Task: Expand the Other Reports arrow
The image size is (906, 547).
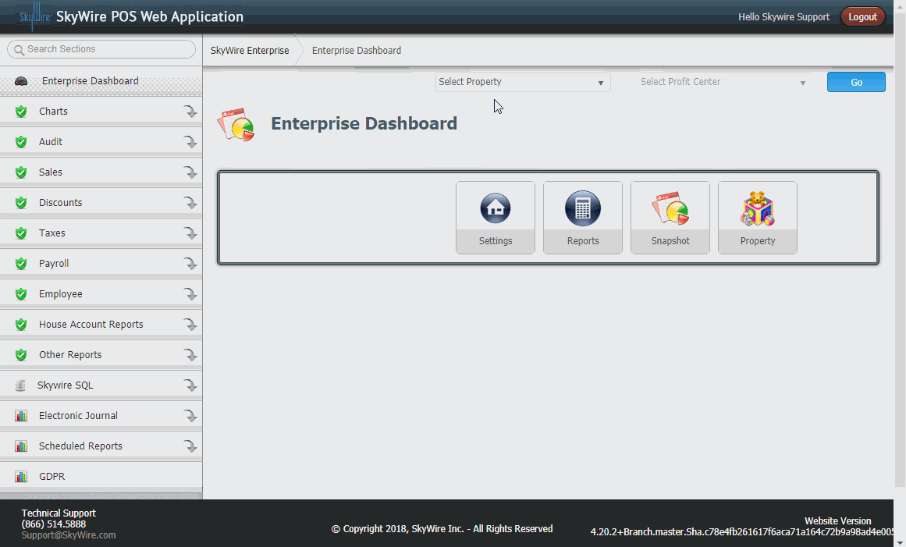Action: pyautogui.click(x=190, y=355)
